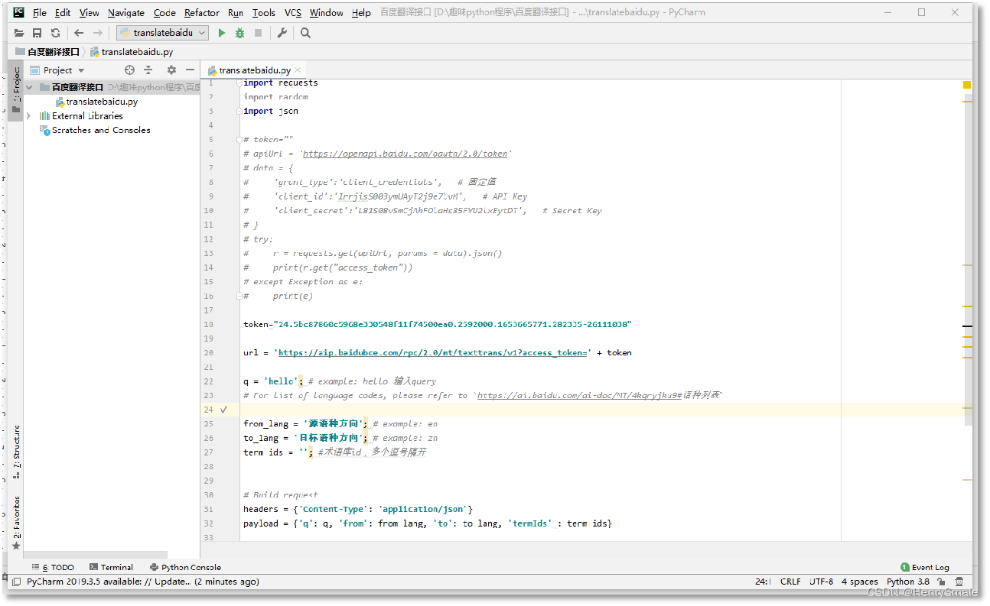This screenshot has height=606, width=990.
Task: Click the tool windows toggle icon in status bar
Action: click(16, 582)
